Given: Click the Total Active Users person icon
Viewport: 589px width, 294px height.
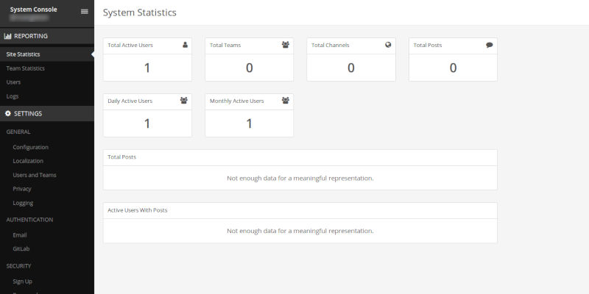Looking at the screenshot, I should click(185, 45).
